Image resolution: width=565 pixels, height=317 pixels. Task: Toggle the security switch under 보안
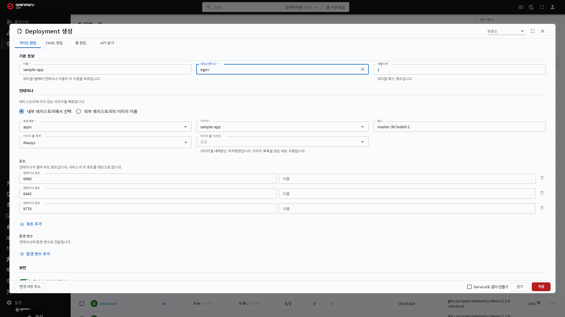(x=25, y=280)
